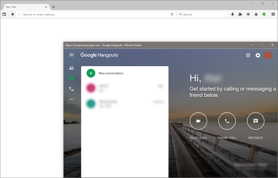Show site info icon in address bar
278x178 pixels.
tap(19, 14)
